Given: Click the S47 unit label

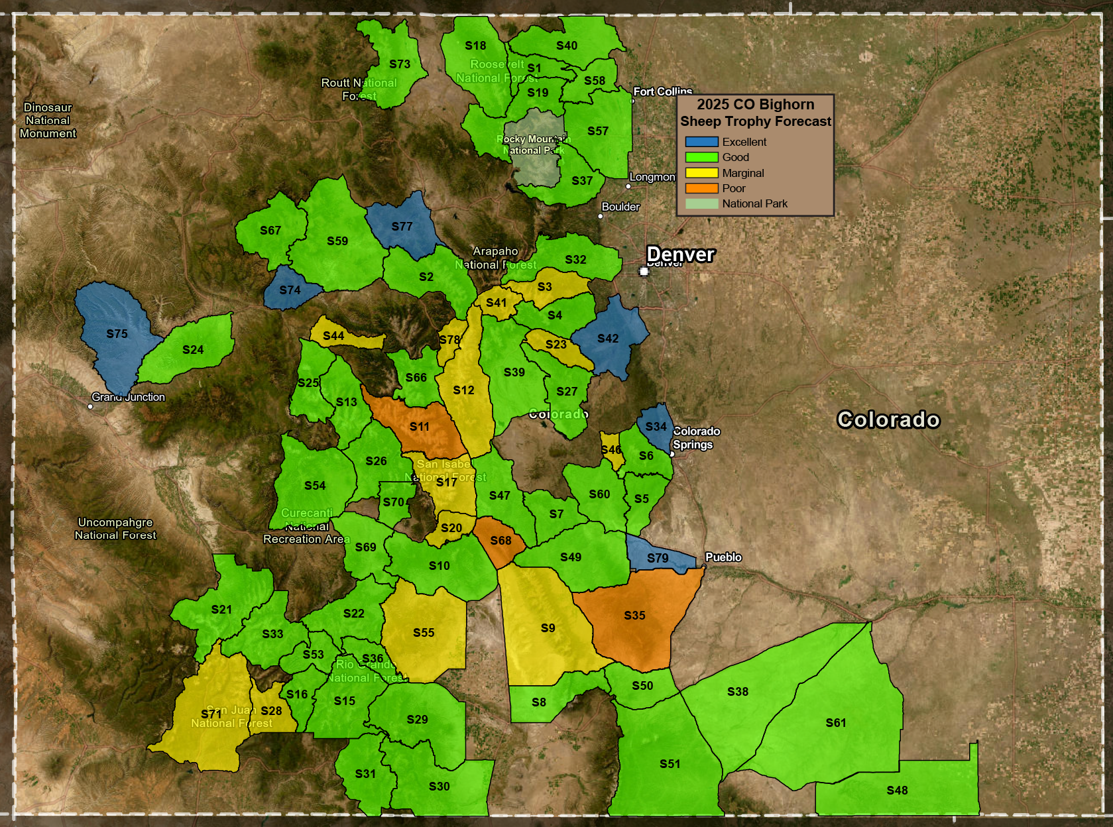Looking at the screenshot, I should pos(499,496).
